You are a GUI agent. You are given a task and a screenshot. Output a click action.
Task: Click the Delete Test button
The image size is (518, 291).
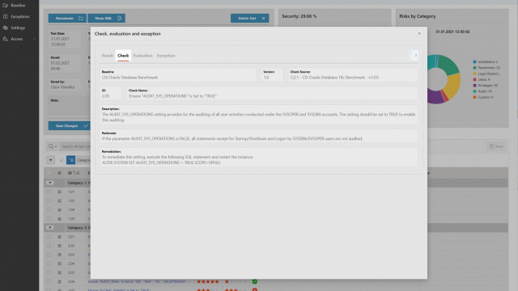click(x=250, y=18)
